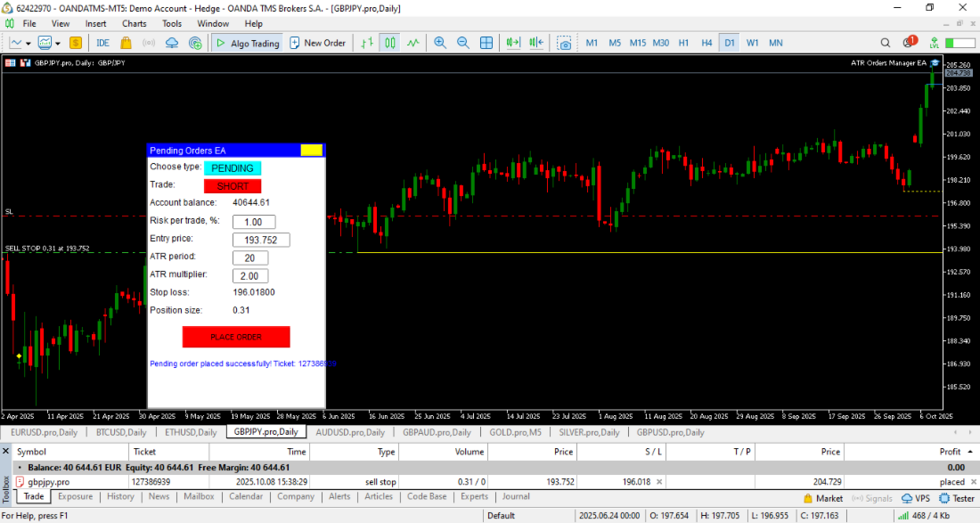Open the search magnifier in toolbar
Viewport: 980px width, 523px height.
coord(886,43)
